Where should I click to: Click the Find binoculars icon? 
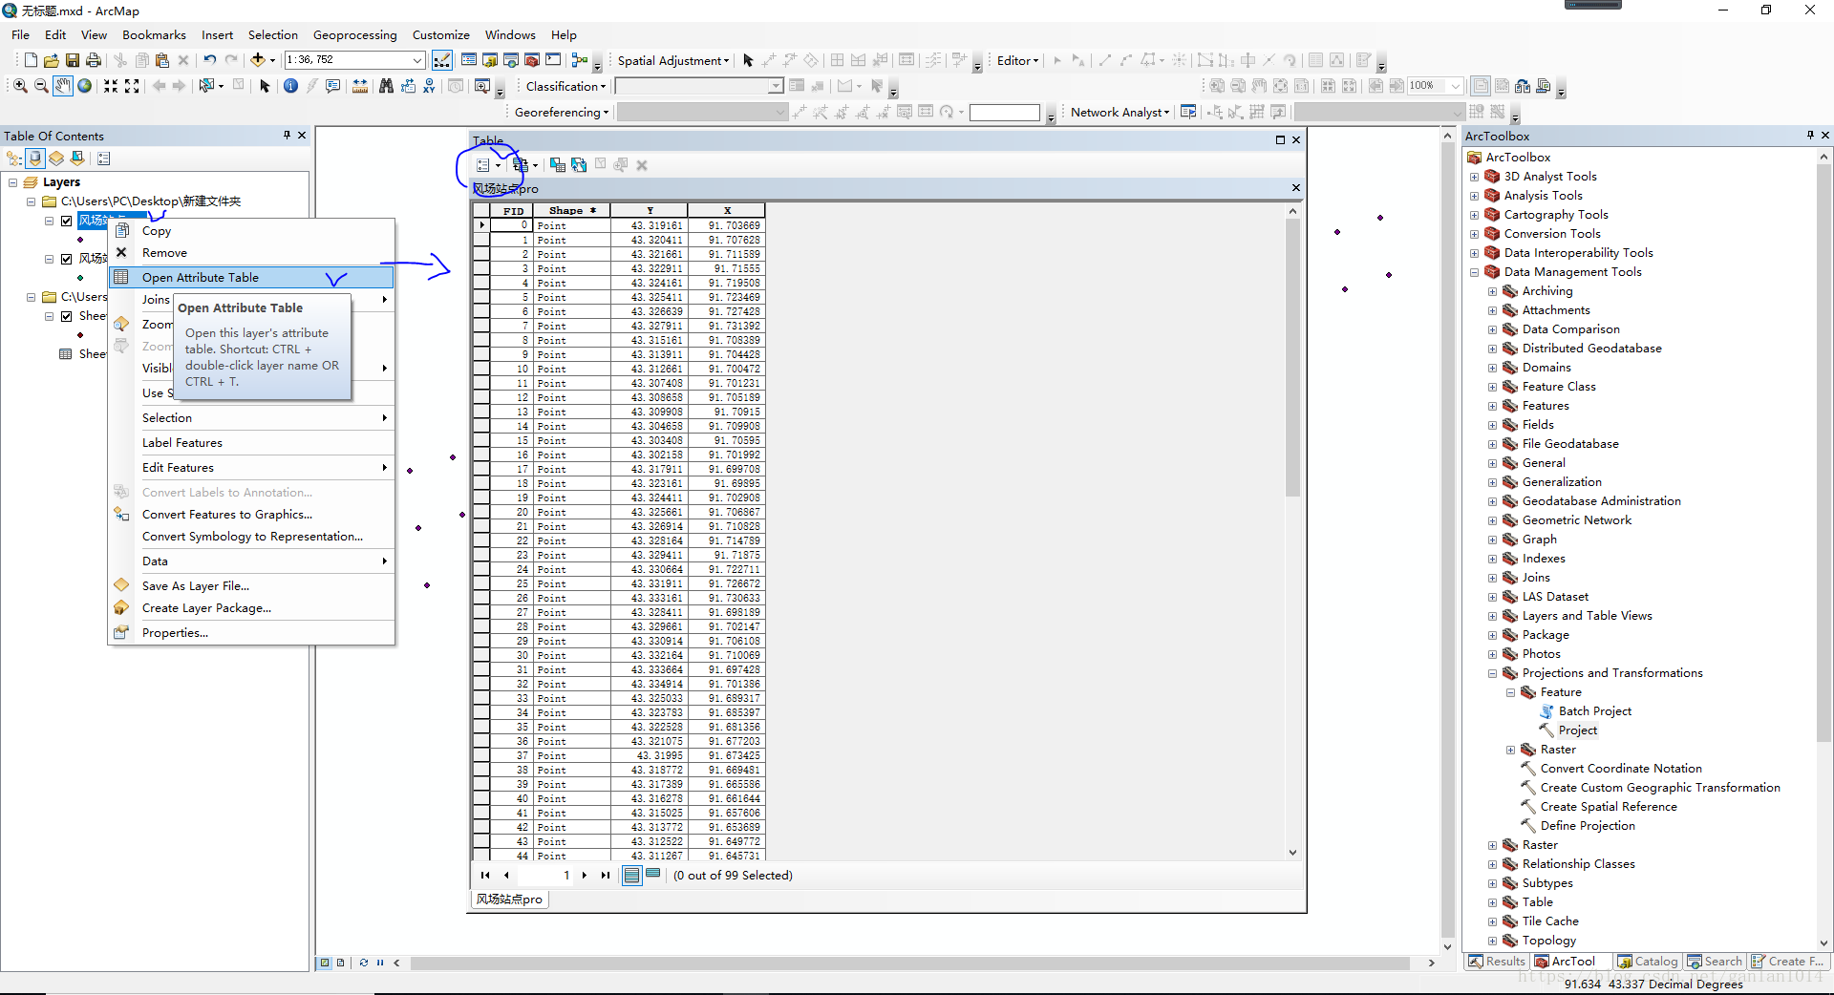pyautogui.click(x=386, y=86)
